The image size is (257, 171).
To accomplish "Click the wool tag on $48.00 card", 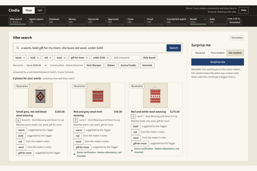I will (x=78, y=142).
